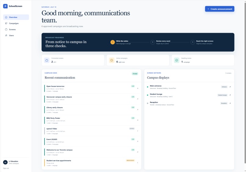Open Welcome to our Toronto campus campaign

tap(60, 150)
